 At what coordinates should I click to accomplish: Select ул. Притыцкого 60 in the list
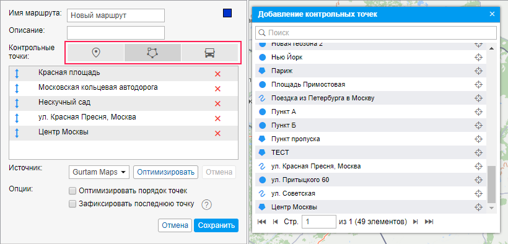coord(371,180)
